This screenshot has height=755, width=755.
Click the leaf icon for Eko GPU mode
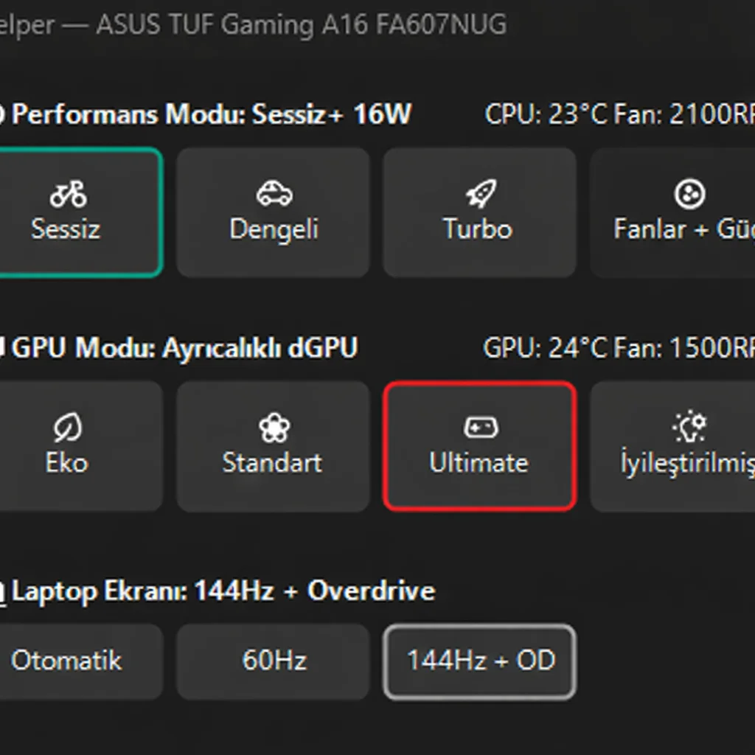click(67, 428)
